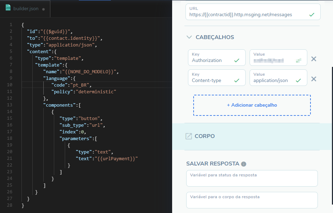The image size is (333, 213).
Task: Click the checkmark beside Authorization key
Action: 237,61
